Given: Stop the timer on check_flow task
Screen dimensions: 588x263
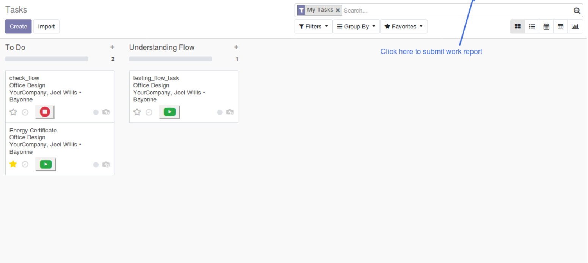Looking at the screenshot, I should click(45, 112).
